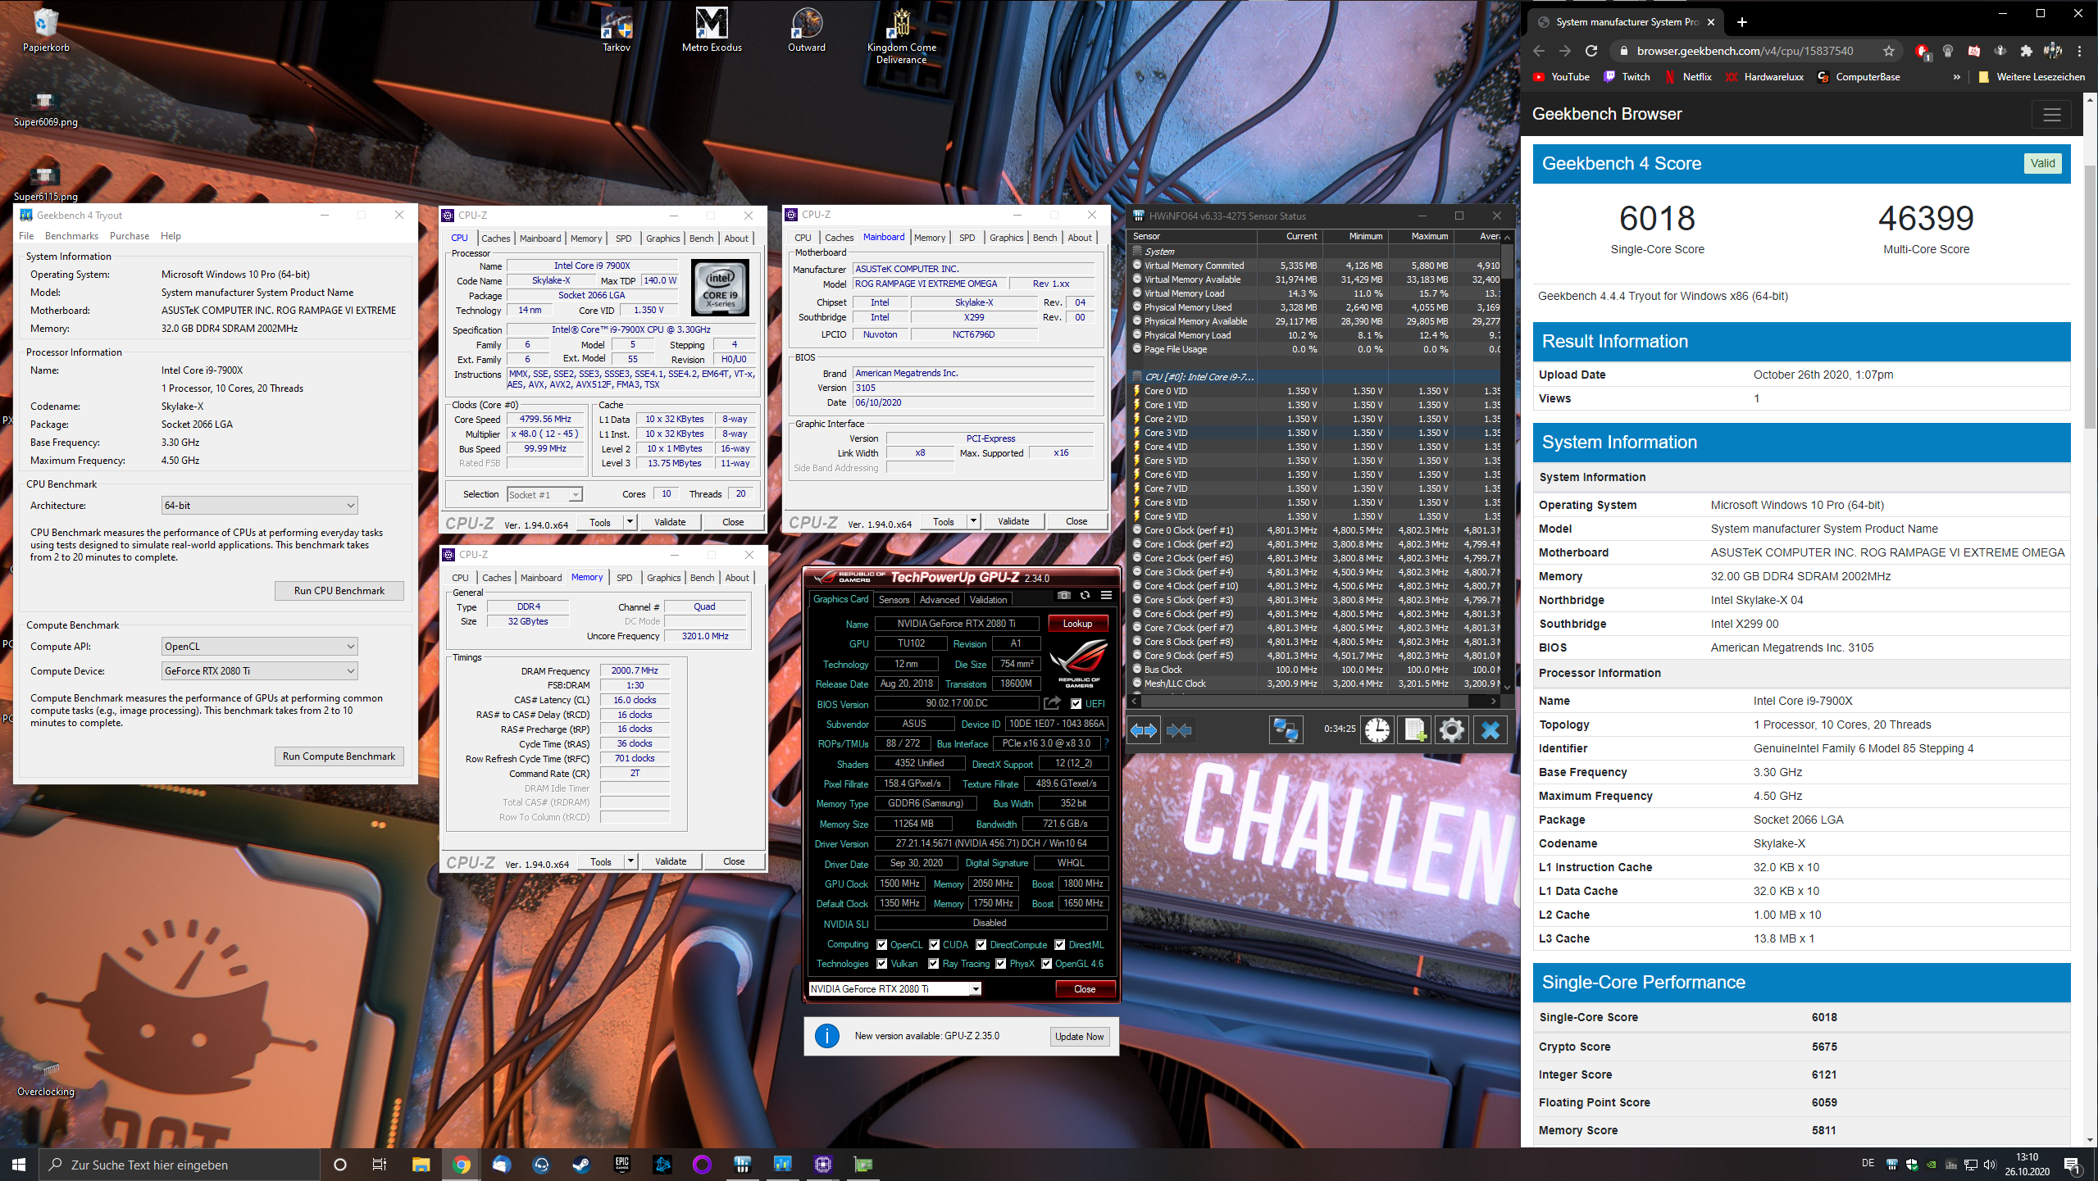Toggle UEFI checkbox in GPU-Z
This screenshot has width=2098, height=1181.
(1076, 703)
